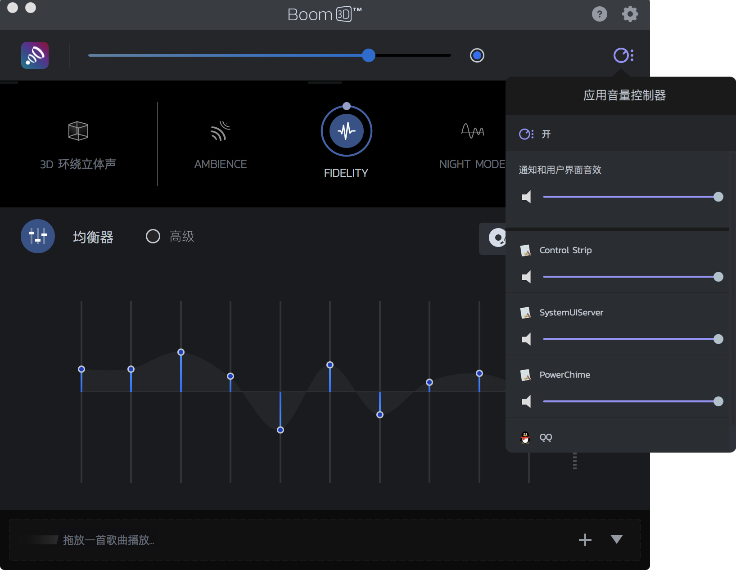Toggle the equalizer on/off button
Screen dimensions: 736x570
click(x=38, y=236)
